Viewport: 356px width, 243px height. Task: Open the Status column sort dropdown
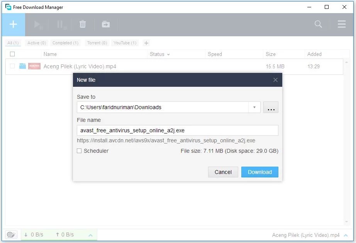(x=168, y=54)
